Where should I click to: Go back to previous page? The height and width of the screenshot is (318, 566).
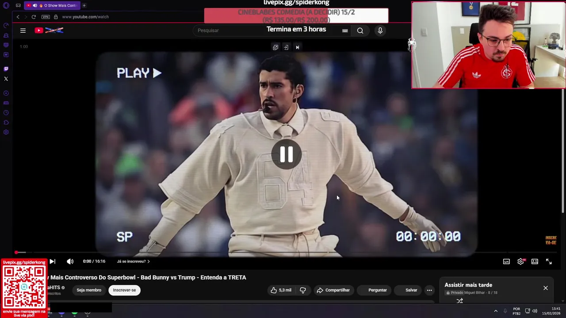18,17
